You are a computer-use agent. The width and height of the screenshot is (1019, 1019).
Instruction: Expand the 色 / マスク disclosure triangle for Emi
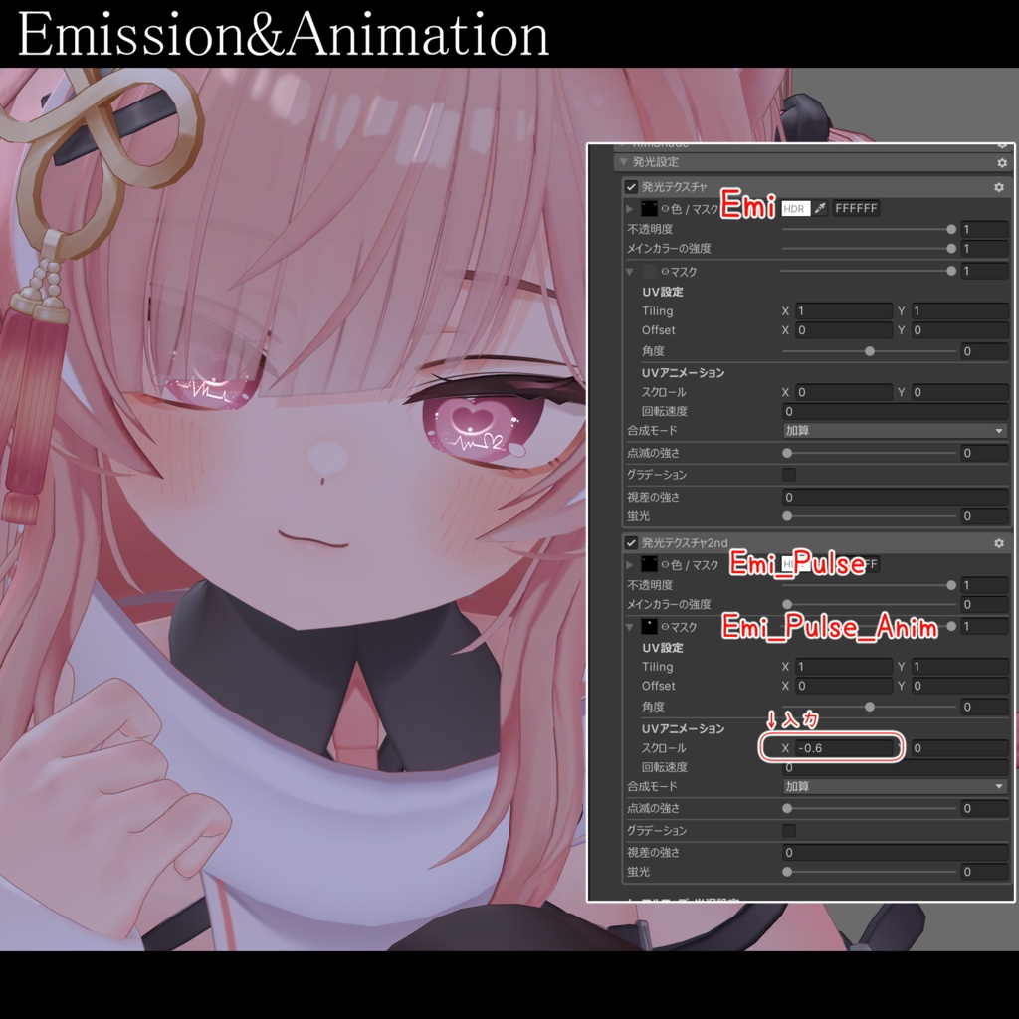pos(628,209)
